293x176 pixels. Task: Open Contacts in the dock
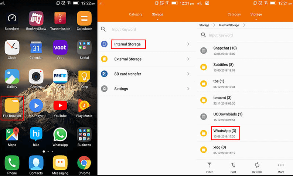click(36, 163)
